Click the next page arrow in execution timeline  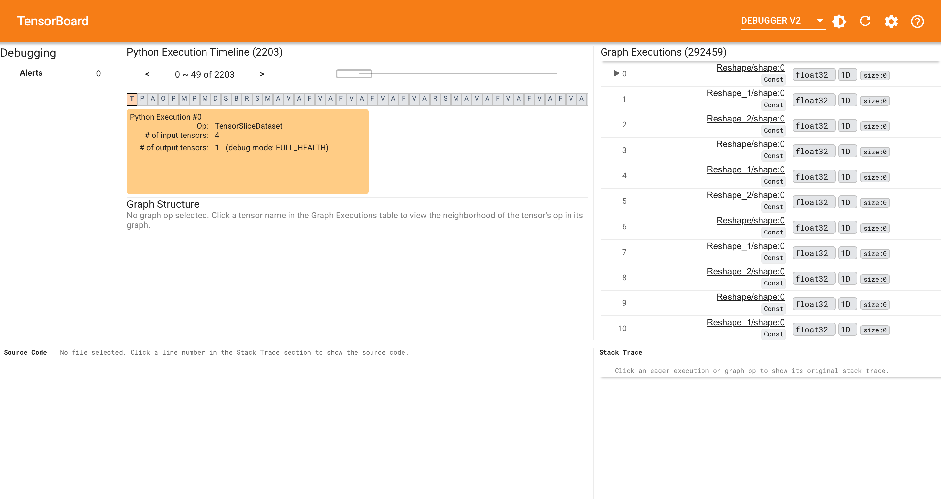tap(262, 74)
